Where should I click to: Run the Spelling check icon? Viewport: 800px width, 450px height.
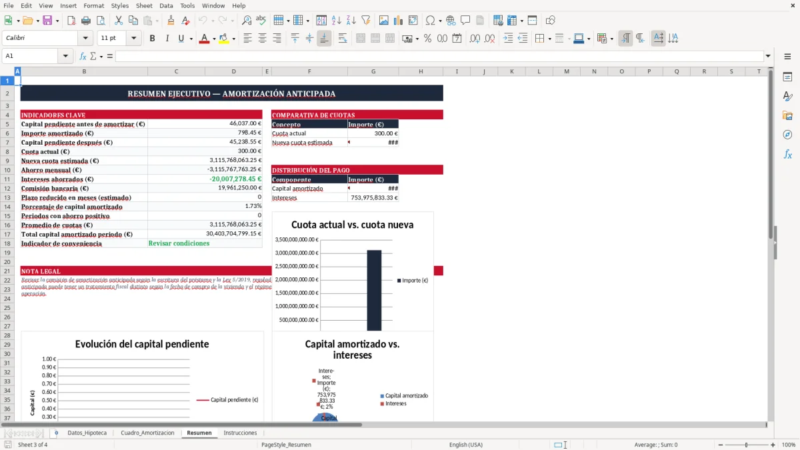[261, 21]
